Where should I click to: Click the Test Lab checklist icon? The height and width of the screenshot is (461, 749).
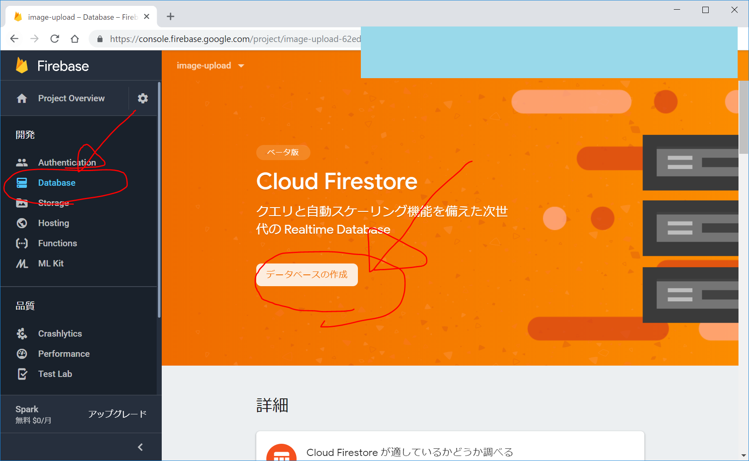(x=22, y=374)
